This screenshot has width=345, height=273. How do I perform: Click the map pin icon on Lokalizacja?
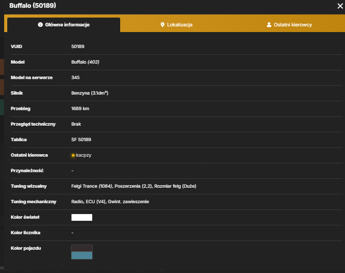tap(162, 25)
